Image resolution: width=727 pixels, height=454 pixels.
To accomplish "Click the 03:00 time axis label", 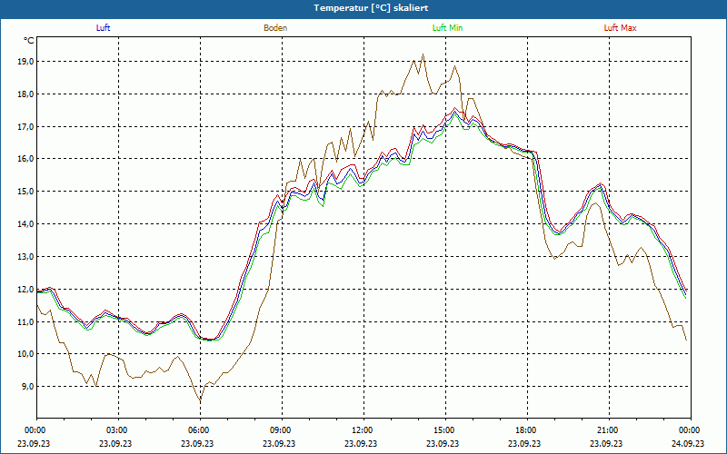I will [x=117, y=429].
